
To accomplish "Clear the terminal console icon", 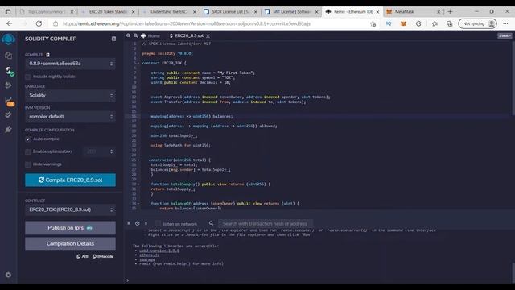I will point(138,223).
